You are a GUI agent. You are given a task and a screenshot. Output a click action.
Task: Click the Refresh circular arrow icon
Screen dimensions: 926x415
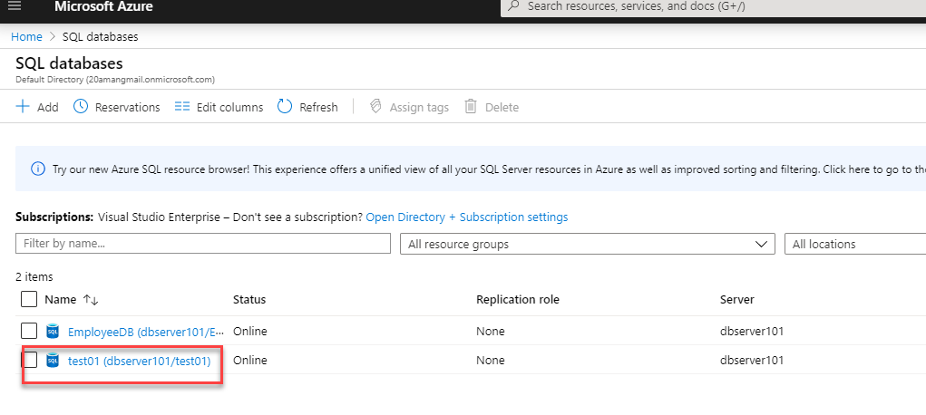point(285,106)
